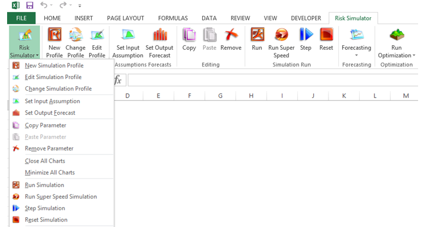Choose New Simulation Profile from menu
Image resolution: width=423 pixels, height=227 pixels.
[62, 65]
